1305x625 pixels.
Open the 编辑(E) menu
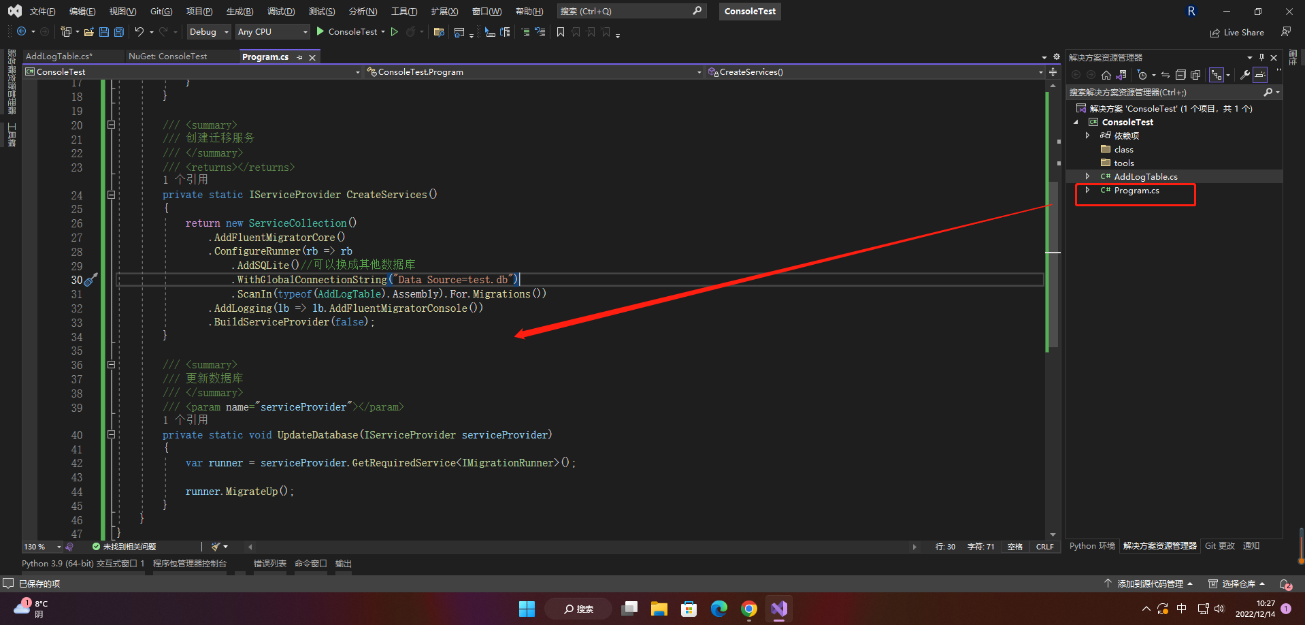[82, 12]
